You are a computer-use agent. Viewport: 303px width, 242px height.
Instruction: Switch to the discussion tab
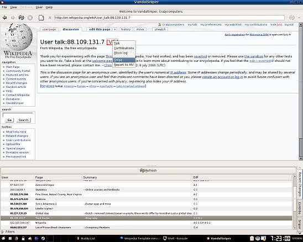coord(71,29)
